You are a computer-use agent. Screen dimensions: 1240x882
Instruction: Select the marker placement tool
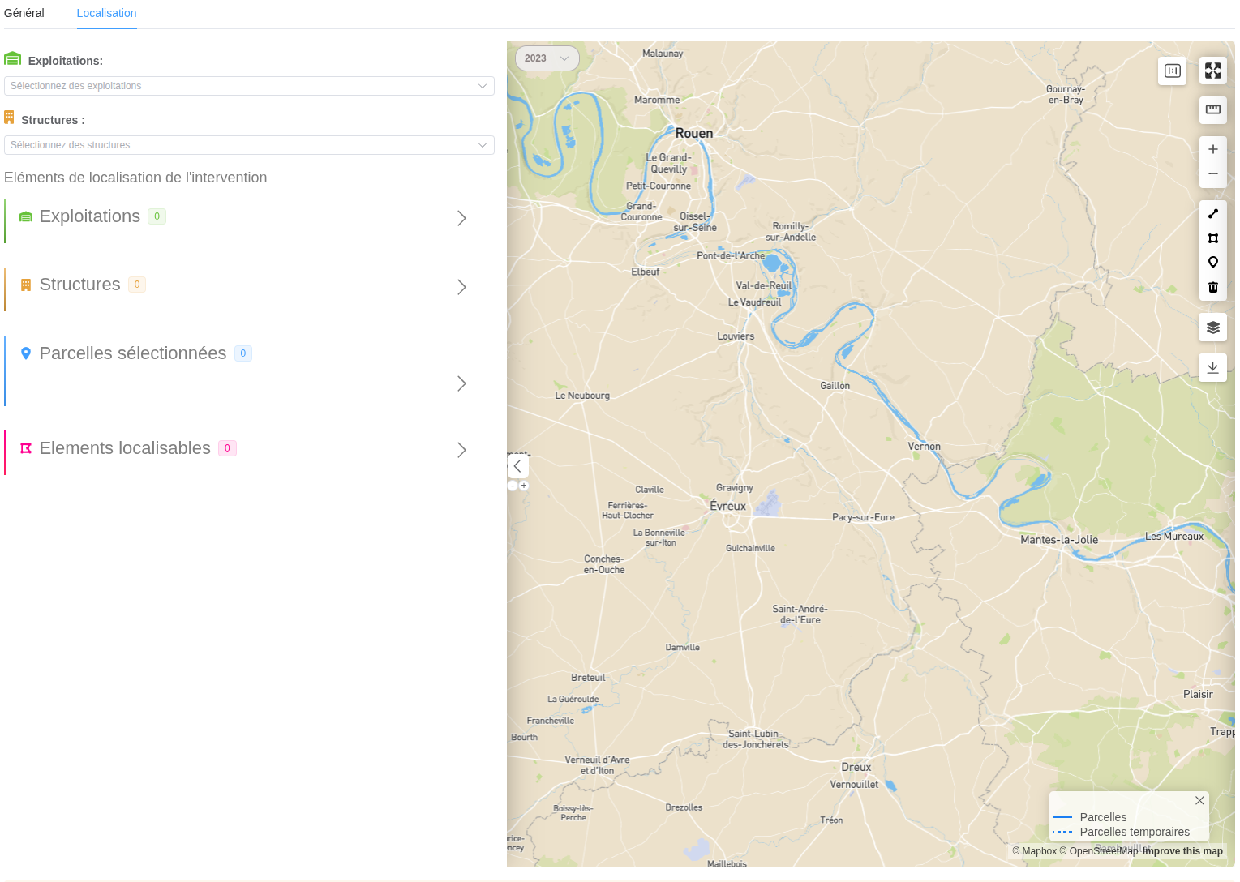1212,262
